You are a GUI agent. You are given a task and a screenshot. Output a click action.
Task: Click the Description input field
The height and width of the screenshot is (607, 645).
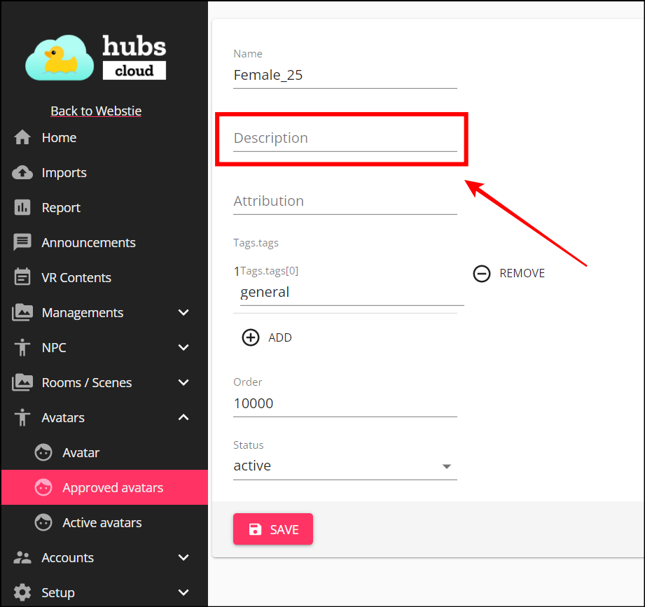tap(345, 138)
